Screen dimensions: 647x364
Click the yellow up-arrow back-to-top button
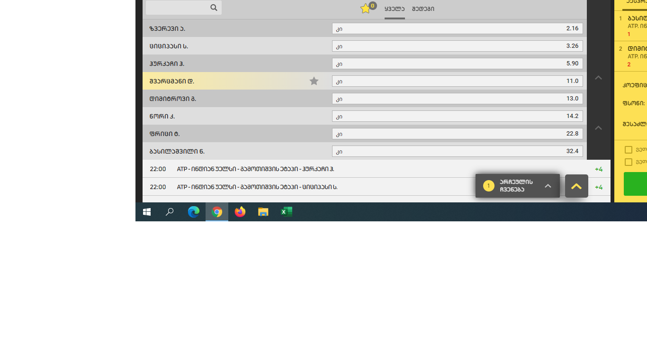coord(576,186)
